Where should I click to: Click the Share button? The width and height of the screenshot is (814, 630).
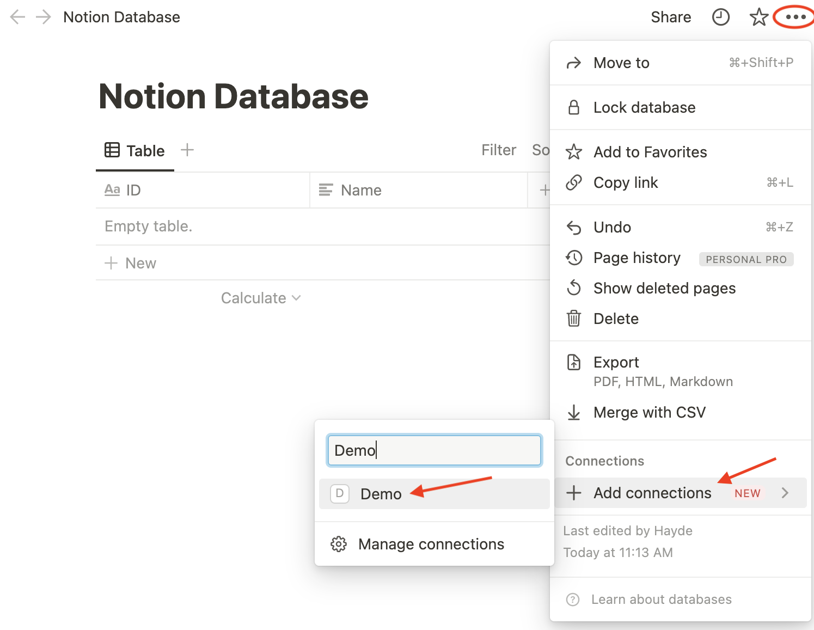(671, 17)
